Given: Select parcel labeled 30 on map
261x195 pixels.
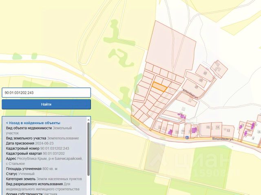Looking at the screenshot, I should [x=205, y=73].
